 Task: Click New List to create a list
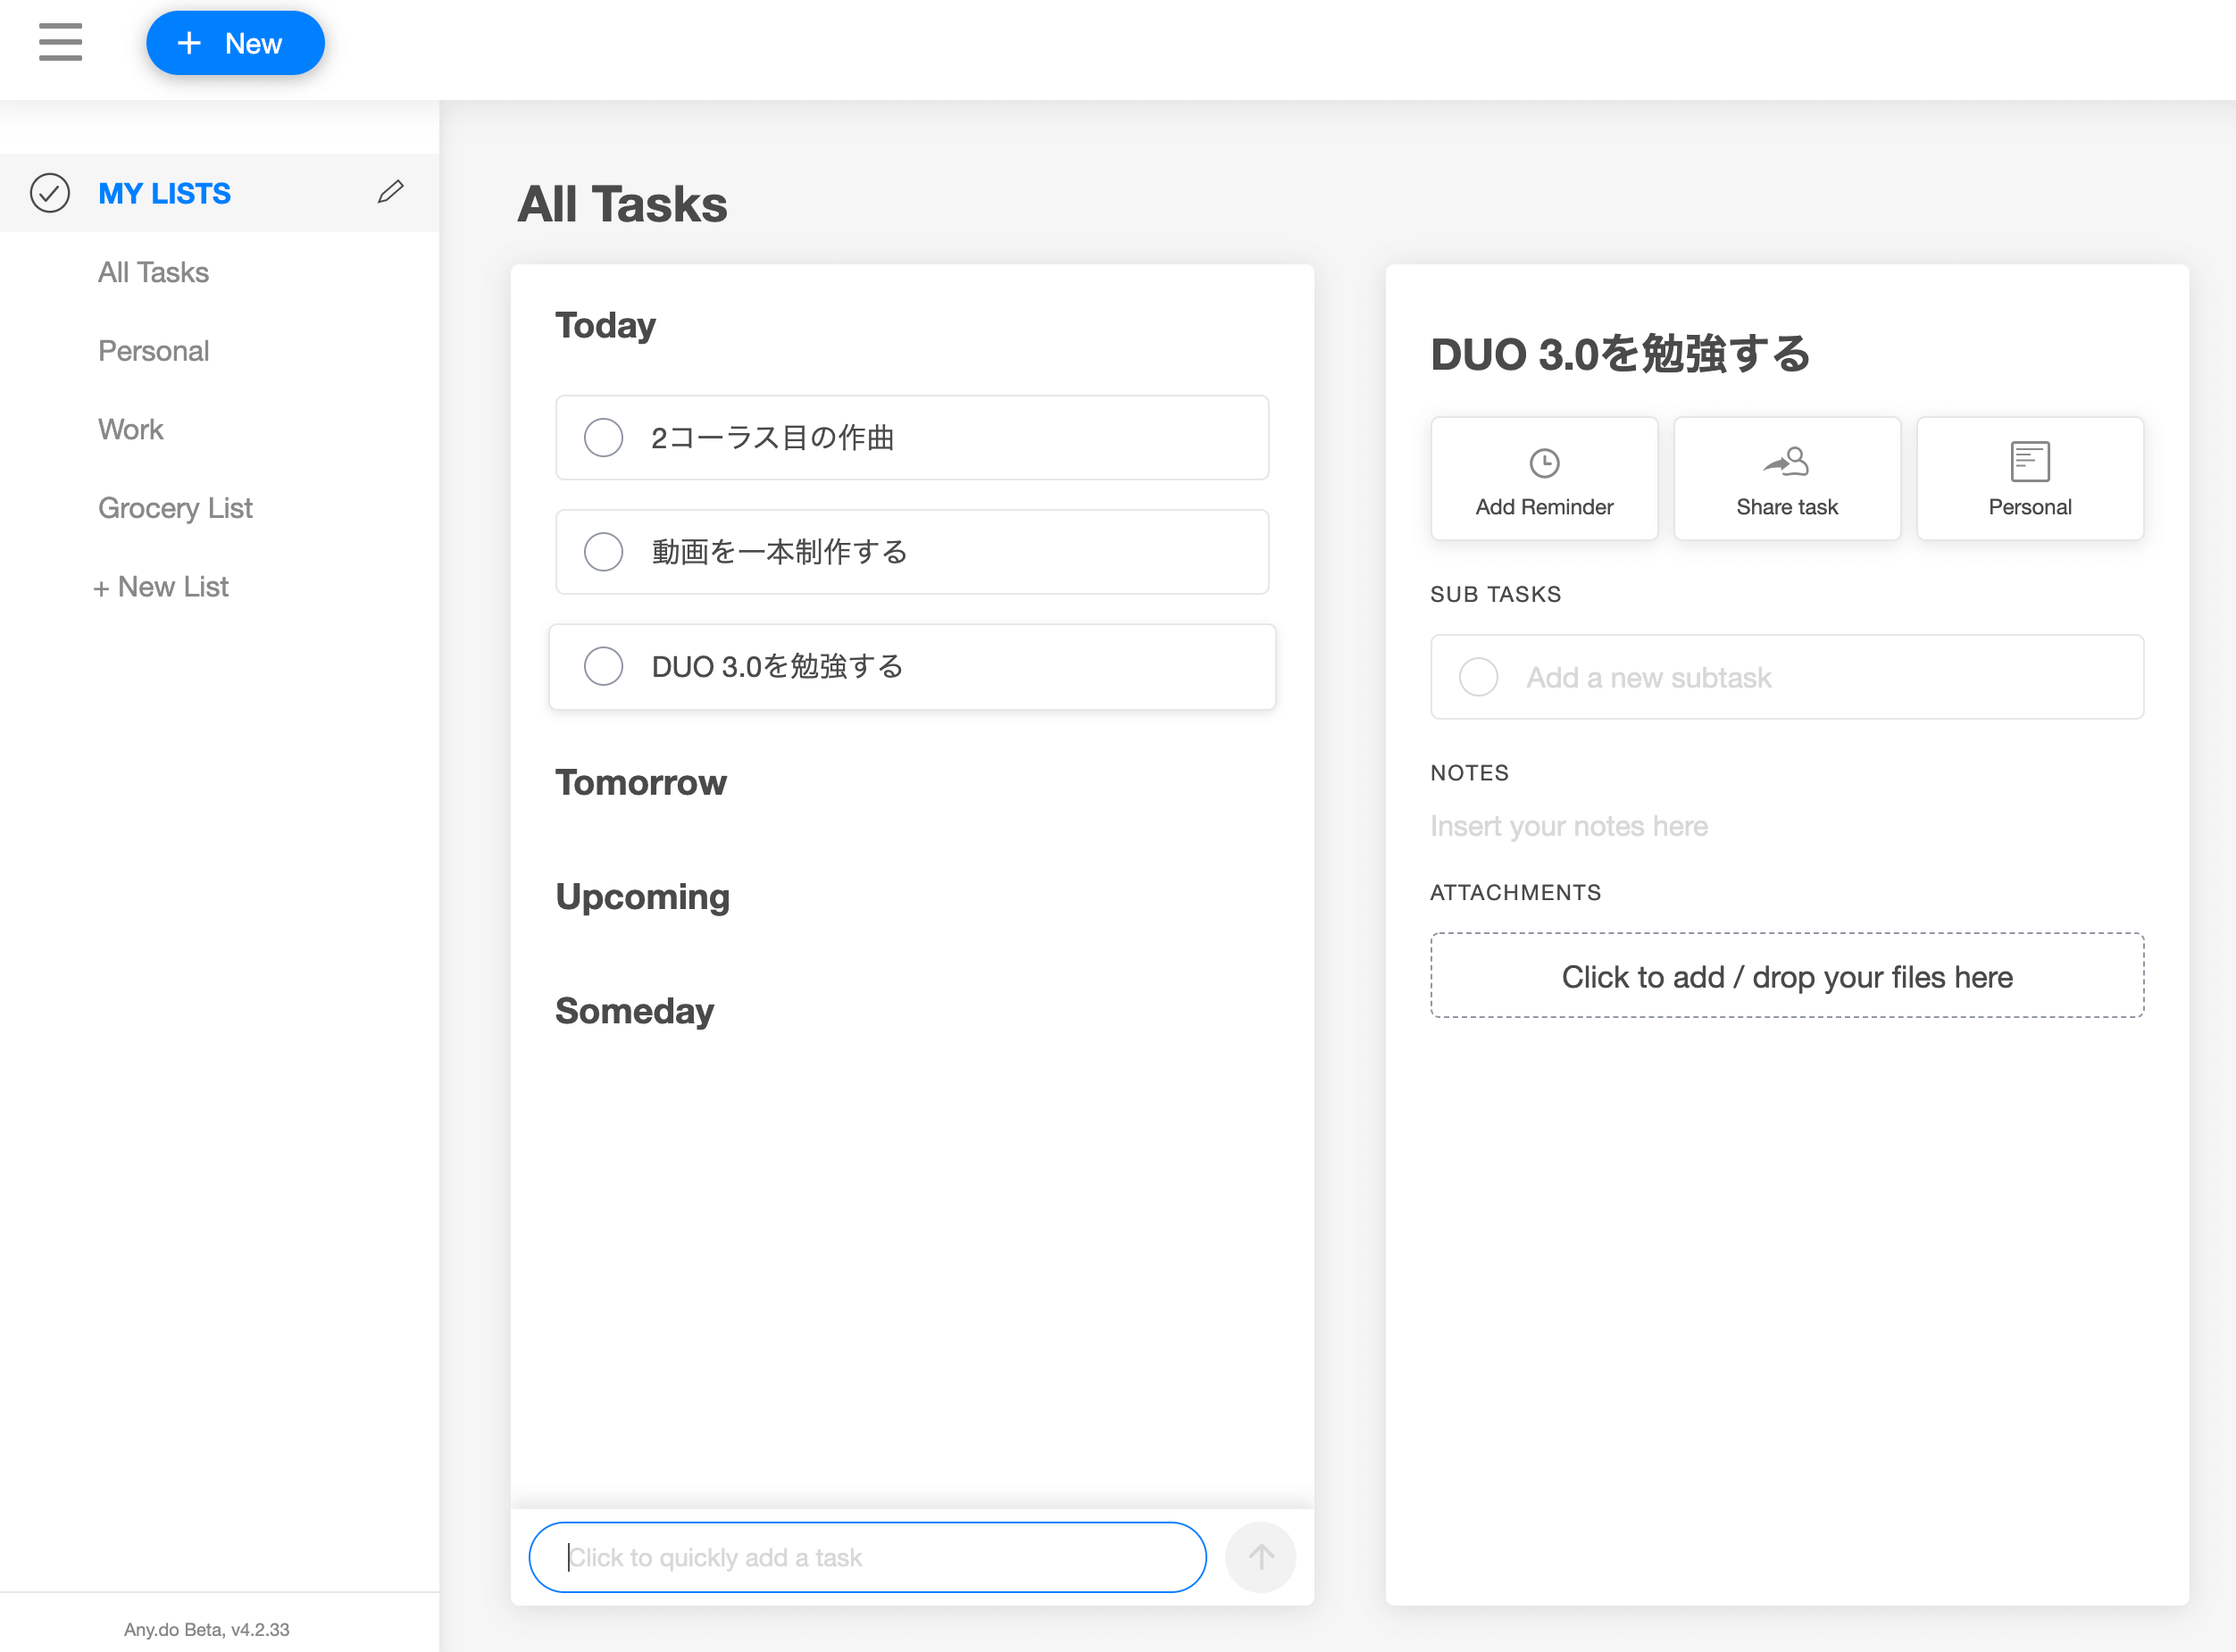click(162, 585)
